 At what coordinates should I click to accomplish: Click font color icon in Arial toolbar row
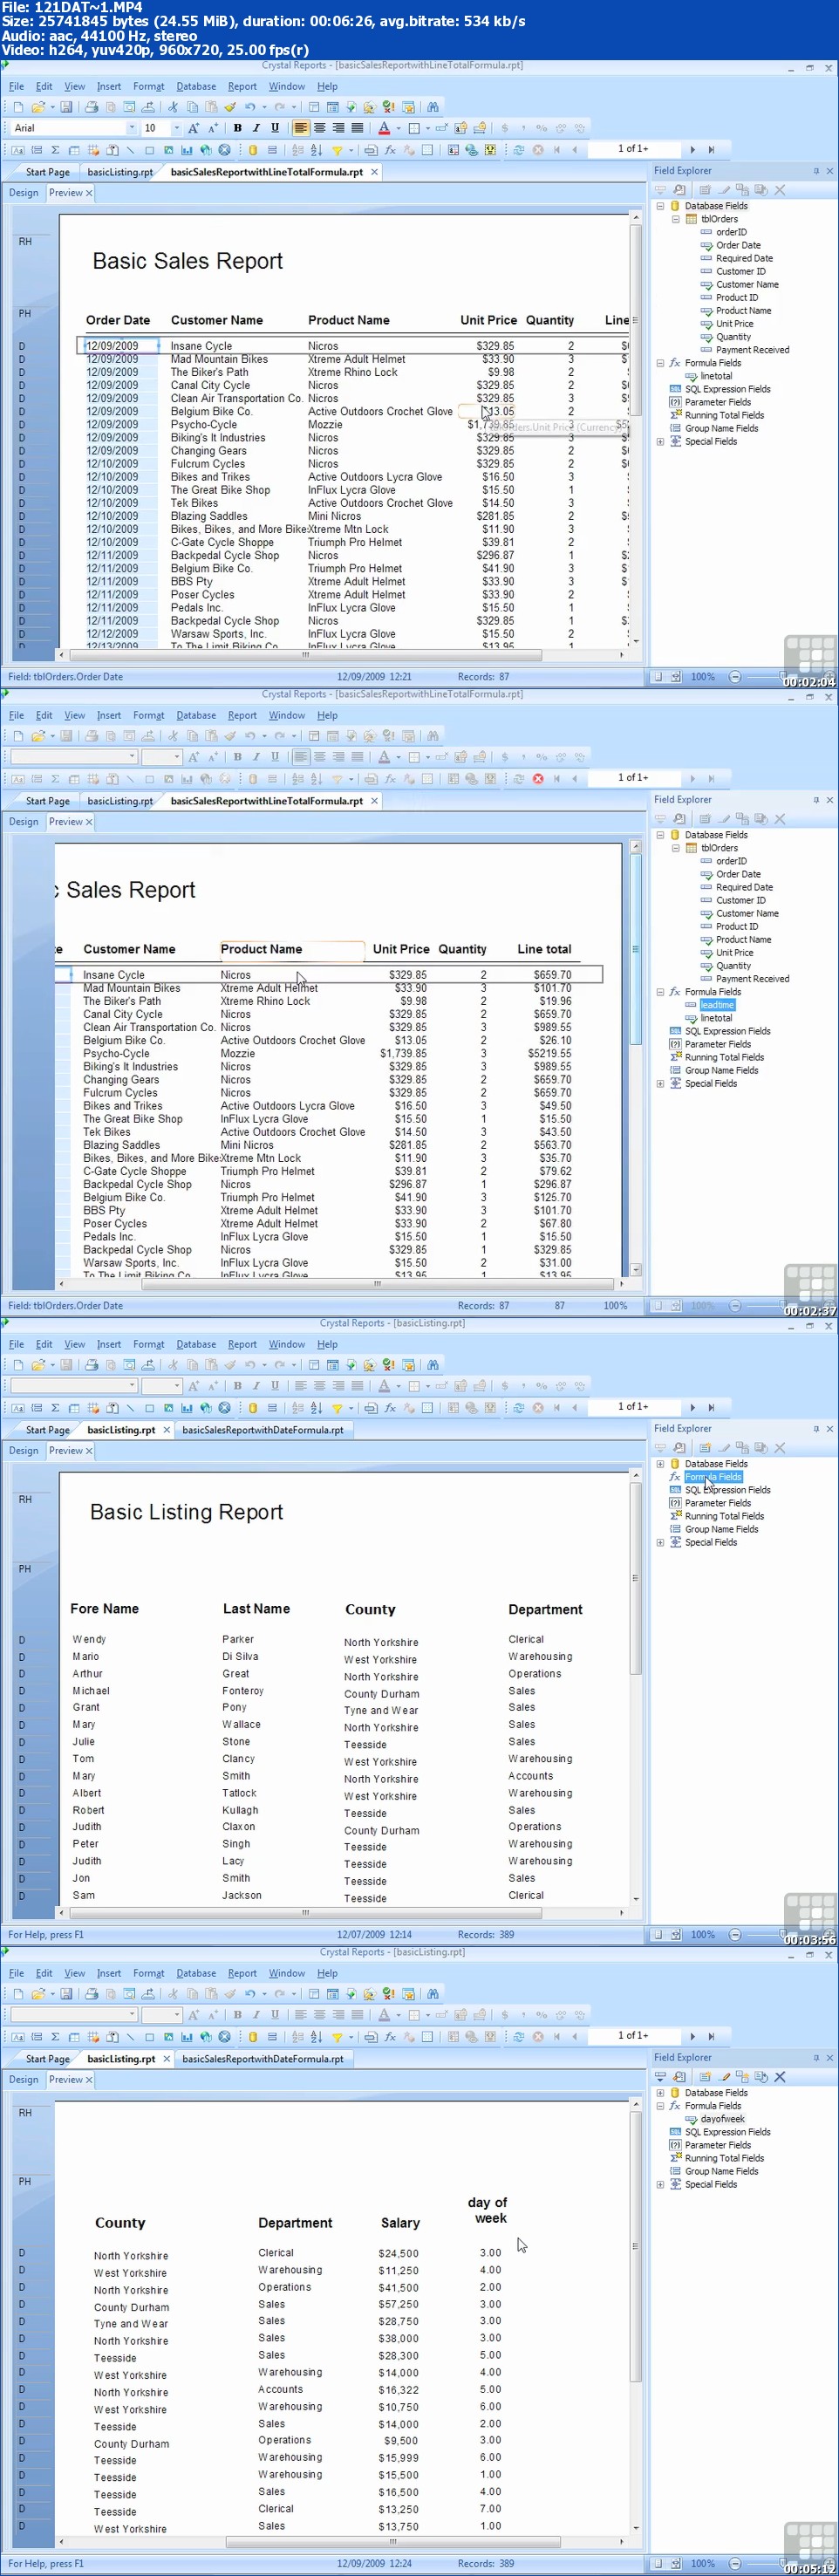(384, 128)
